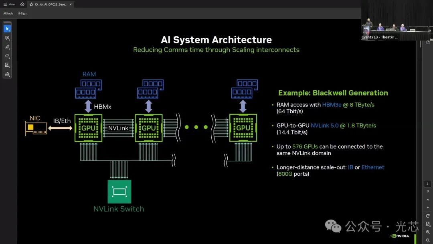This screenshot has width=433, height=244.
Task: Open All tools panel
Action: pos(8,13)
